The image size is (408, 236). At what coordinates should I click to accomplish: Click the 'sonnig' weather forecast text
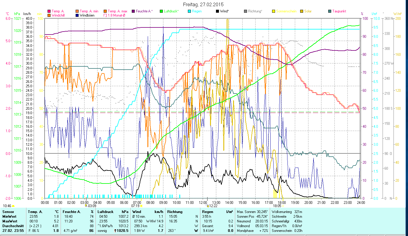[102, 231]
